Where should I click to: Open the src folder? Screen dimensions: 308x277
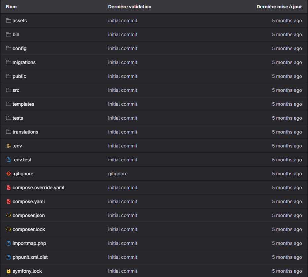16,90
